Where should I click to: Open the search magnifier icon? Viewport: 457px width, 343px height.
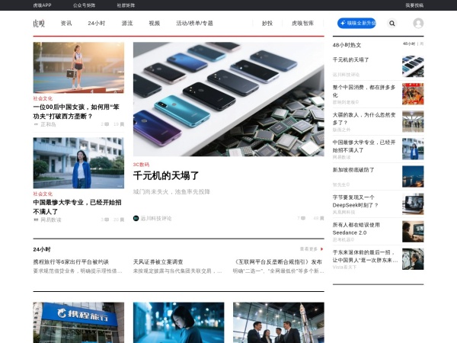point(392,24)
